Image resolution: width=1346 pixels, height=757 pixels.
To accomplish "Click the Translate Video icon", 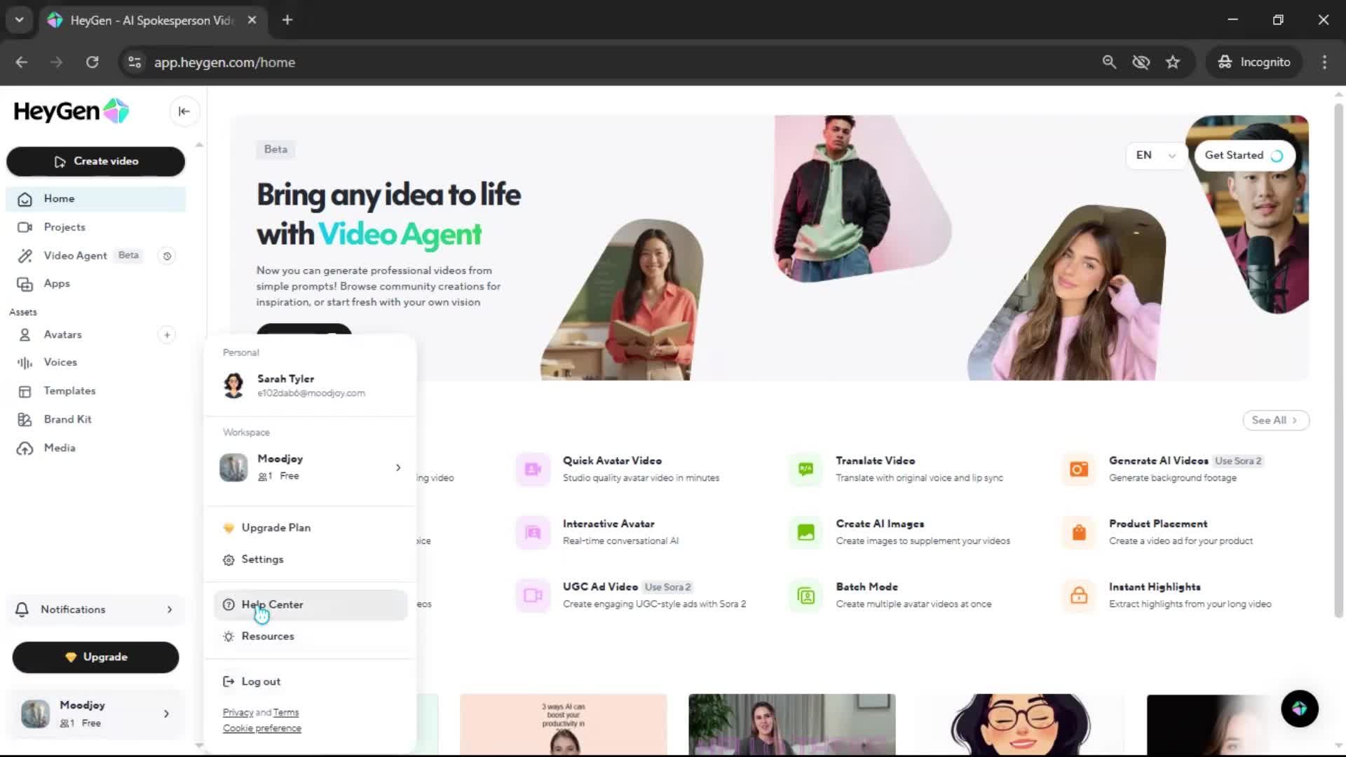I will coord(805,469).
